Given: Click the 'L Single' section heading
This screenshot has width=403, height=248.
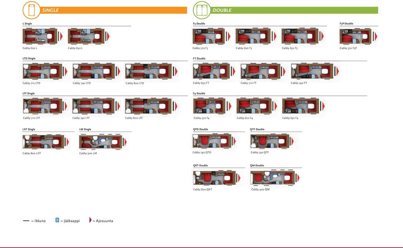Looking at the screenshot, I should tap(27, 23).
